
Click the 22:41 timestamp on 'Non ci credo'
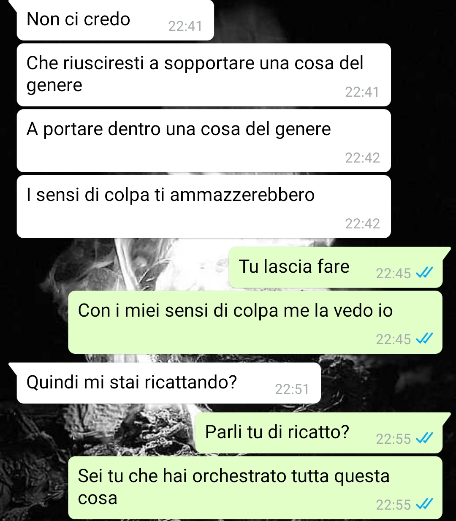point(185,26)
